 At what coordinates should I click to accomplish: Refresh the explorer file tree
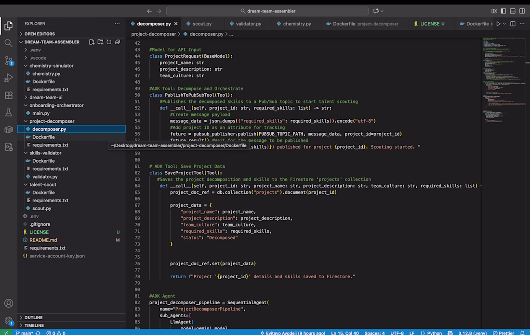(x=109, y=42)
